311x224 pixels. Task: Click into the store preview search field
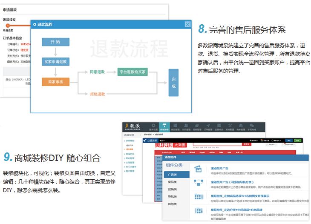(217, 144)
